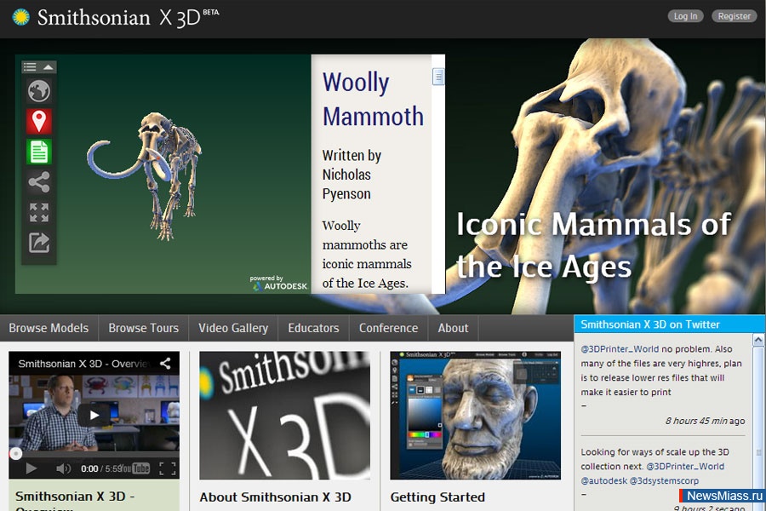Click the export arrow icon in viewer toolbar
Viewport: 766px width, 511px height.
tap(39, 243)
